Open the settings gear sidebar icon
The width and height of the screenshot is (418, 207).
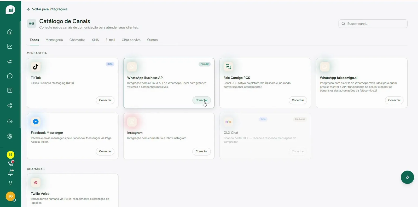coord(10,136)
